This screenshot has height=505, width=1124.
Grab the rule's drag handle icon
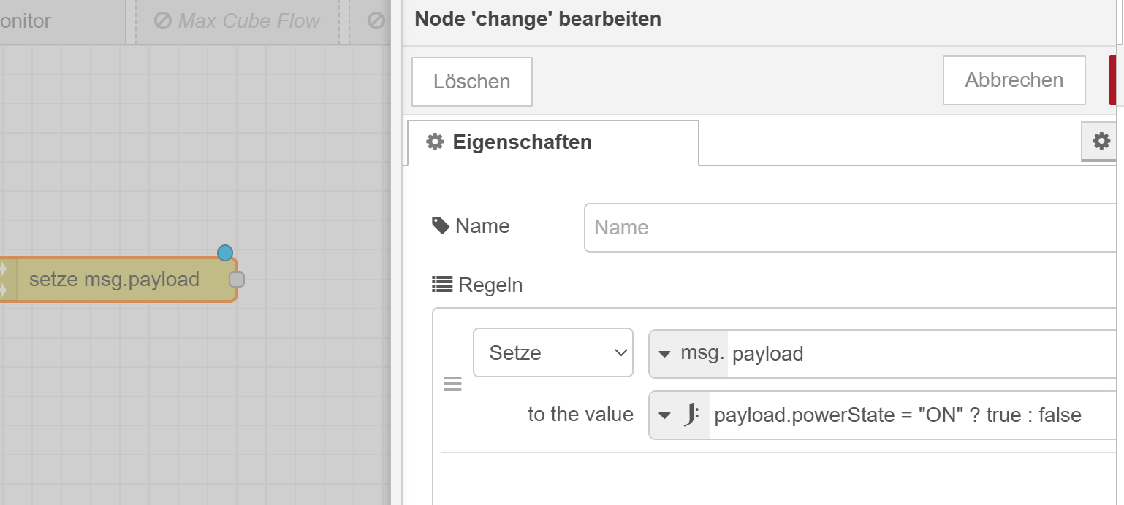(x=452, y=384)
